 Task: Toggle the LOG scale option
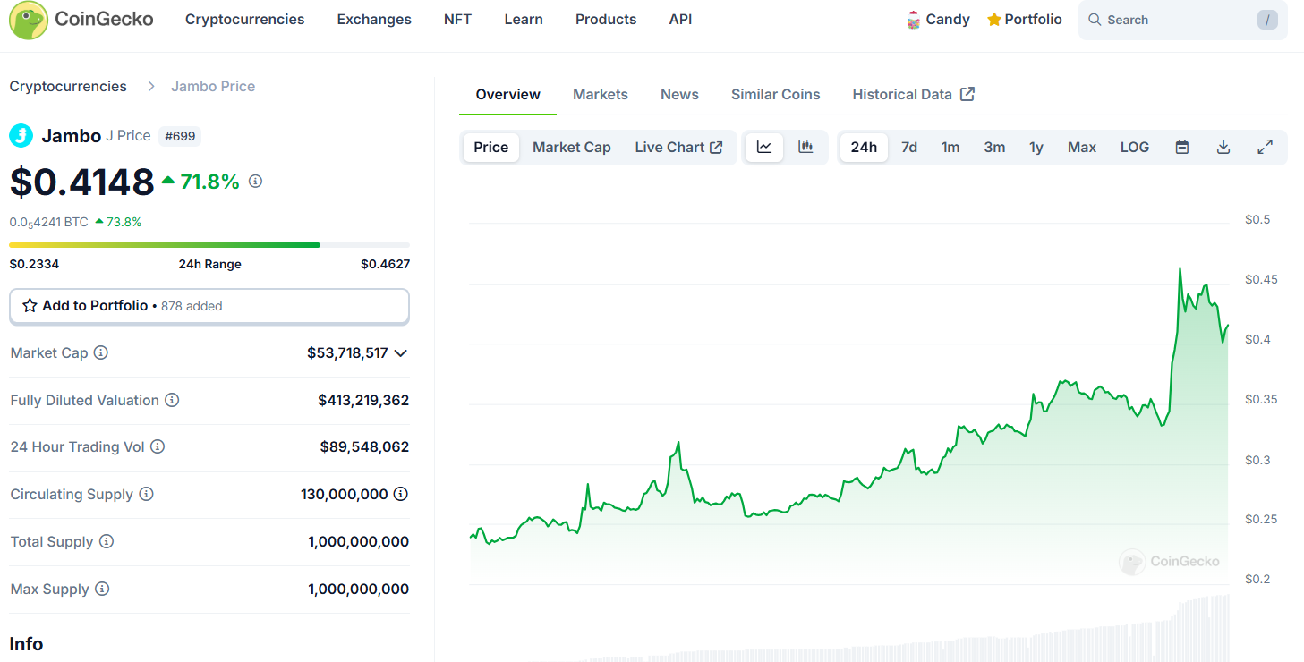1135,148
